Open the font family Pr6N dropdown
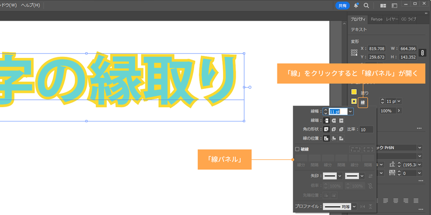Viewport: 431px width, 215px height. coord(420,147)
